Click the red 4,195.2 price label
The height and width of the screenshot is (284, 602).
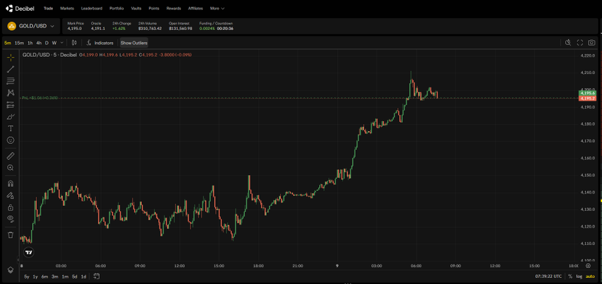click(587, 98)
